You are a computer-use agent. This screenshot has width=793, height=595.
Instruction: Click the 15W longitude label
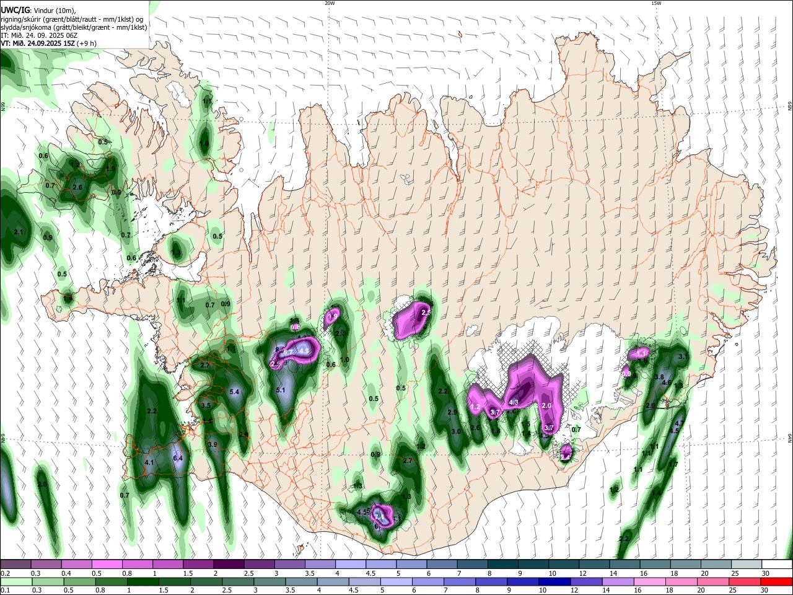[656, 3]
